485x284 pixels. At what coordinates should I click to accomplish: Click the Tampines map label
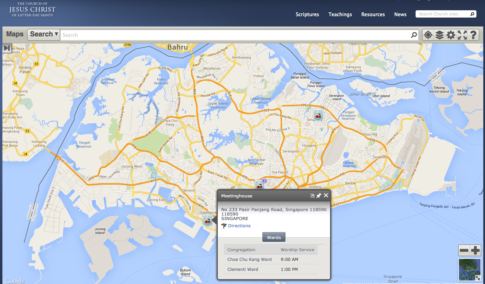380,157
